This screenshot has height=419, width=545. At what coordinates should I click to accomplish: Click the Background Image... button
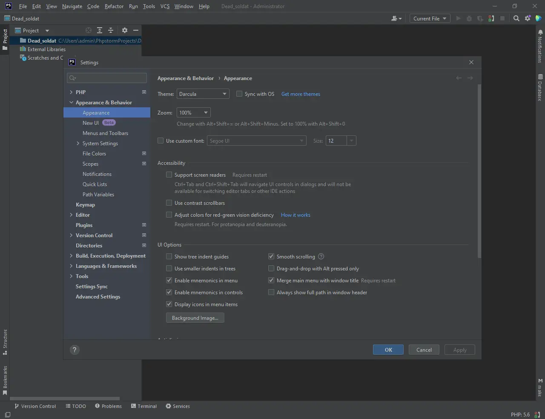[195, 318]
